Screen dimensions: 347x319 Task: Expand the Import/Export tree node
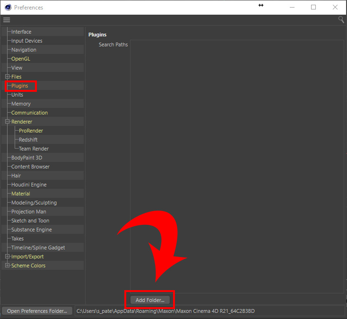pyautogui.click(x=7, y=257)
